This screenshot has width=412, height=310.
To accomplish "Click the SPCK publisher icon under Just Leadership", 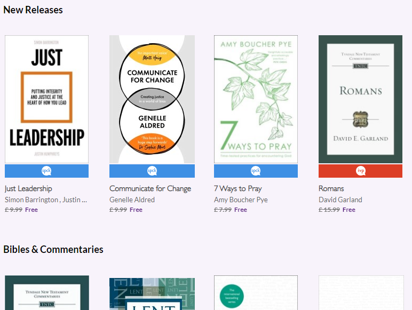I will (46, 171).
